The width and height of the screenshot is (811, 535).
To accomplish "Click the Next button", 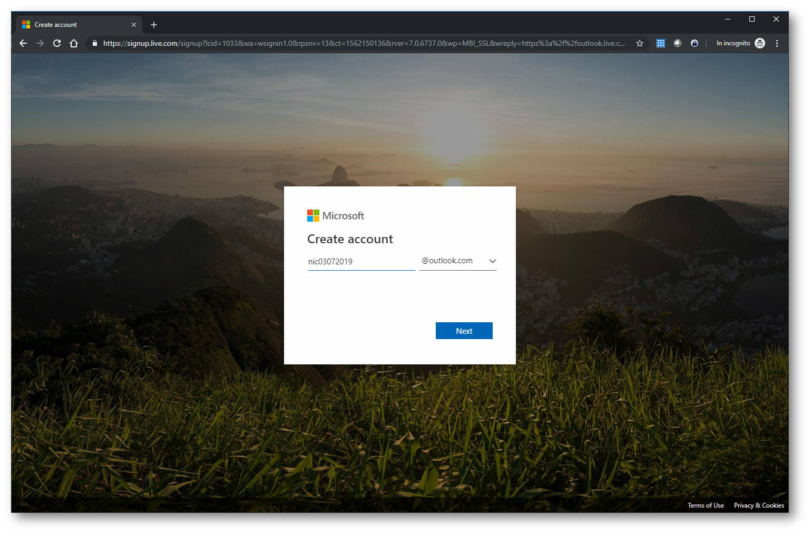I will click(464, 331).
